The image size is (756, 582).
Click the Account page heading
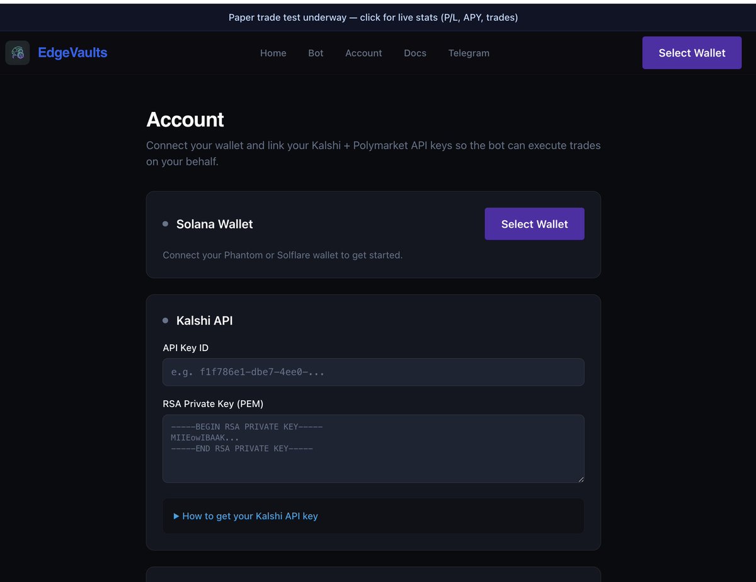pos(185,120)
